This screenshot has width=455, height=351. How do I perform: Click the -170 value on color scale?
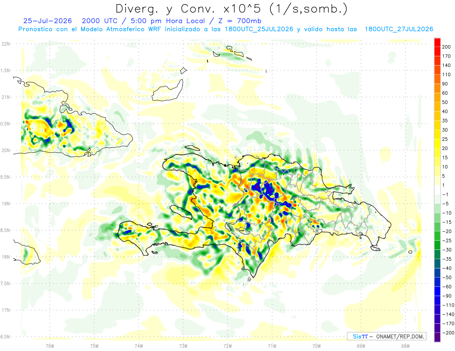point(447,323)
